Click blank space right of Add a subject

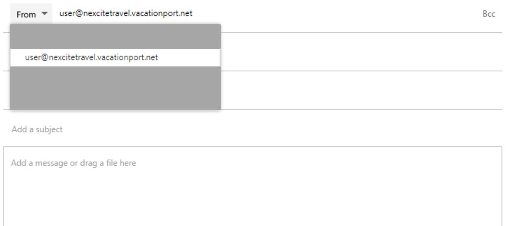pos(281,129)
